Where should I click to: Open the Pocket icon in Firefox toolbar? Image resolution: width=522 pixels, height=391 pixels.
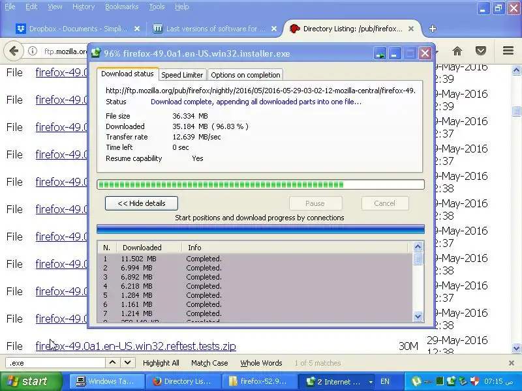tap(481, 51)
